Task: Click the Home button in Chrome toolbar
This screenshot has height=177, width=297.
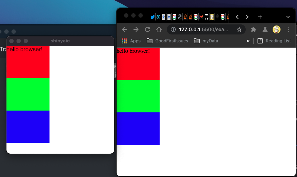Action: tap(159, 29)
